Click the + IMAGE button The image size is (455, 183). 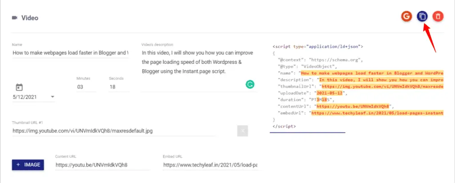(28, 165)
